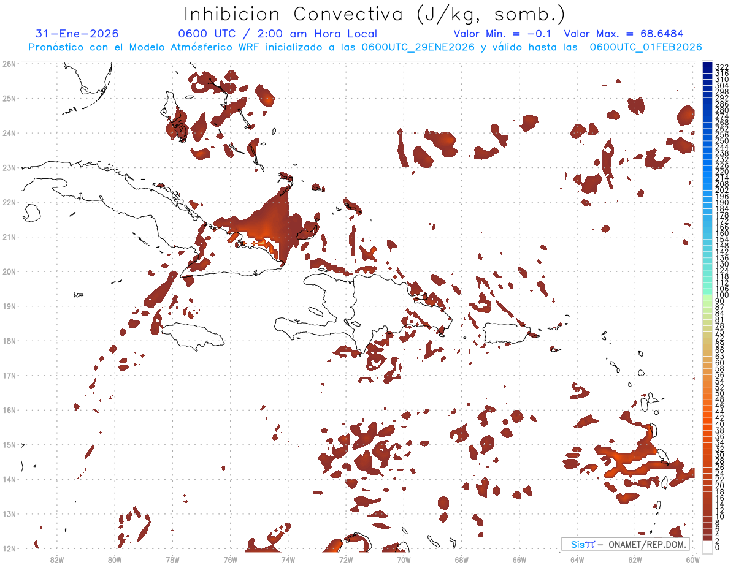The image size is (736, 568).
Task: Click the longitude label '80W'
Action: 115,559
